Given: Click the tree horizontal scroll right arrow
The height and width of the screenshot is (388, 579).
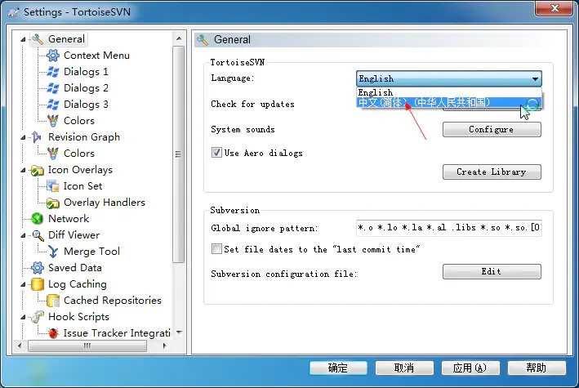Looking at the screenshot, I should click(x=165, y=346).
